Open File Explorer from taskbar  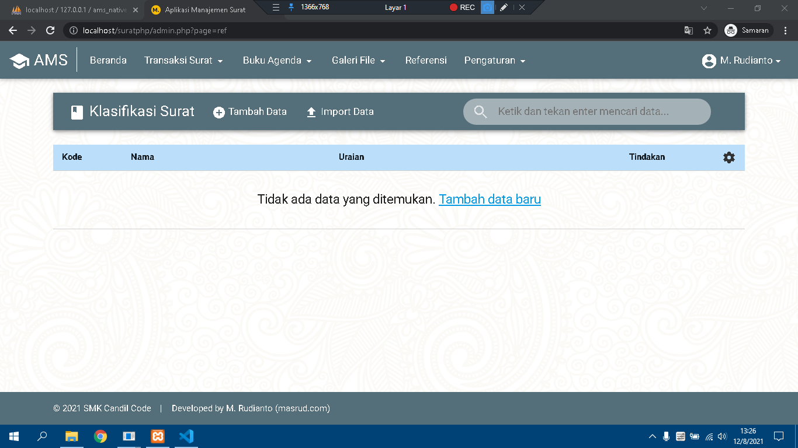point(71,436)
